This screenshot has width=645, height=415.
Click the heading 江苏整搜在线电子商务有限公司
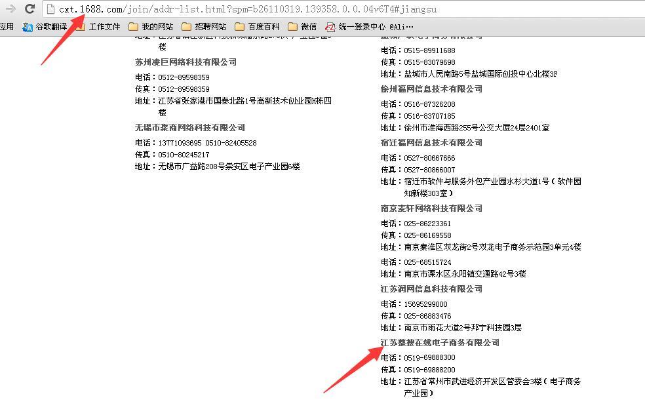(x=440, y=343)
